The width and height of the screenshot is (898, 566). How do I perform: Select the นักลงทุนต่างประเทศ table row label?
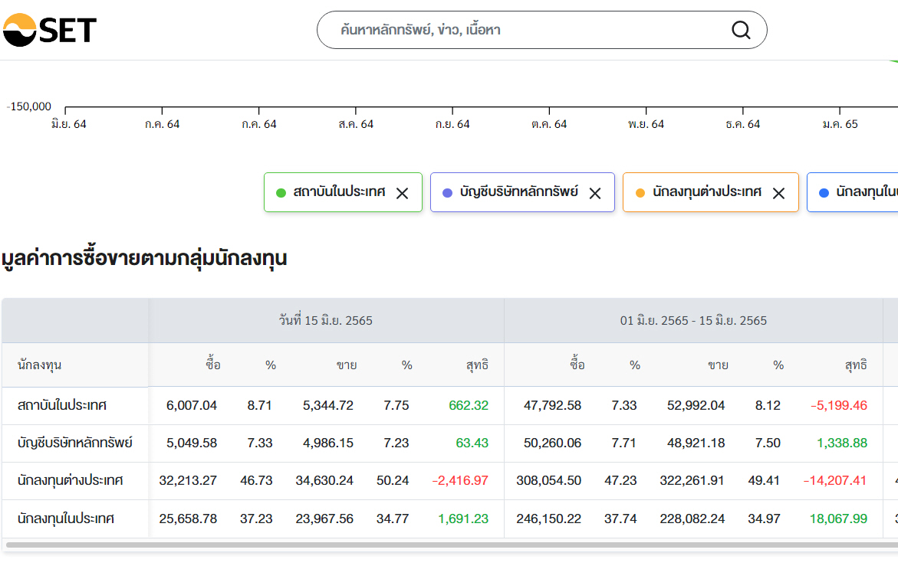(71, 481)
